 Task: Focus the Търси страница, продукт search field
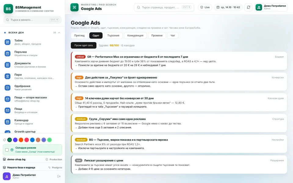click(x=164, y=7)
